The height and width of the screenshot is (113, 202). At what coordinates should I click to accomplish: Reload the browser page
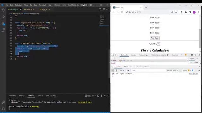(x=122, y=12)
